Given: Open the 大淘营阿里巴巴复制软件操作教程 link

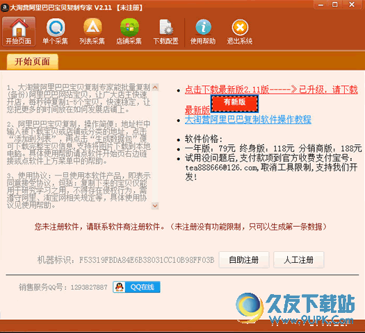Looking at the screenshot, I should click(248, 120).
